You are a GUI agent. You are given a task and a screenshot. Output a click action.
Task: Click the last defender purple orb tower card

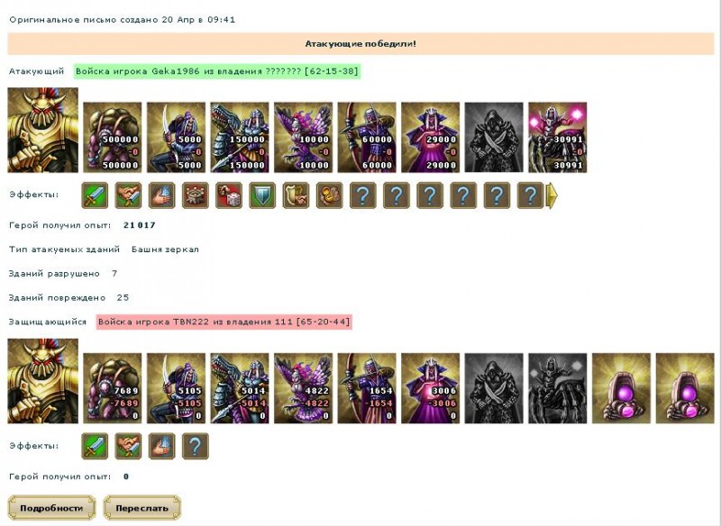[685, 388]
